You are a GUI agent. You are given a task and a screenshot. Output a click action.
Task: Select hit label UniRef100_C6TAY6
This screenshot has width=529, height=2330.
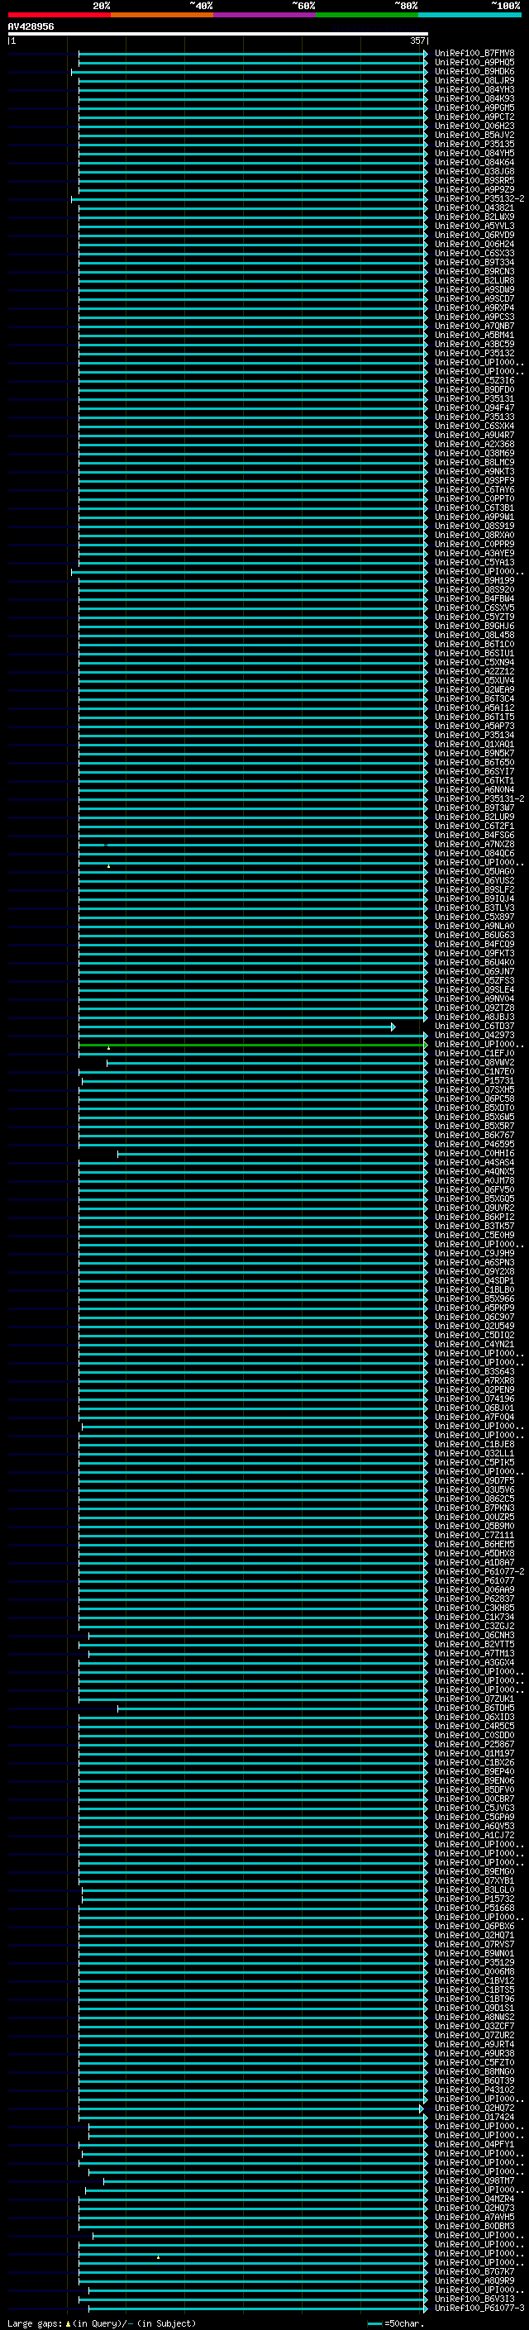tap(474, 490)
